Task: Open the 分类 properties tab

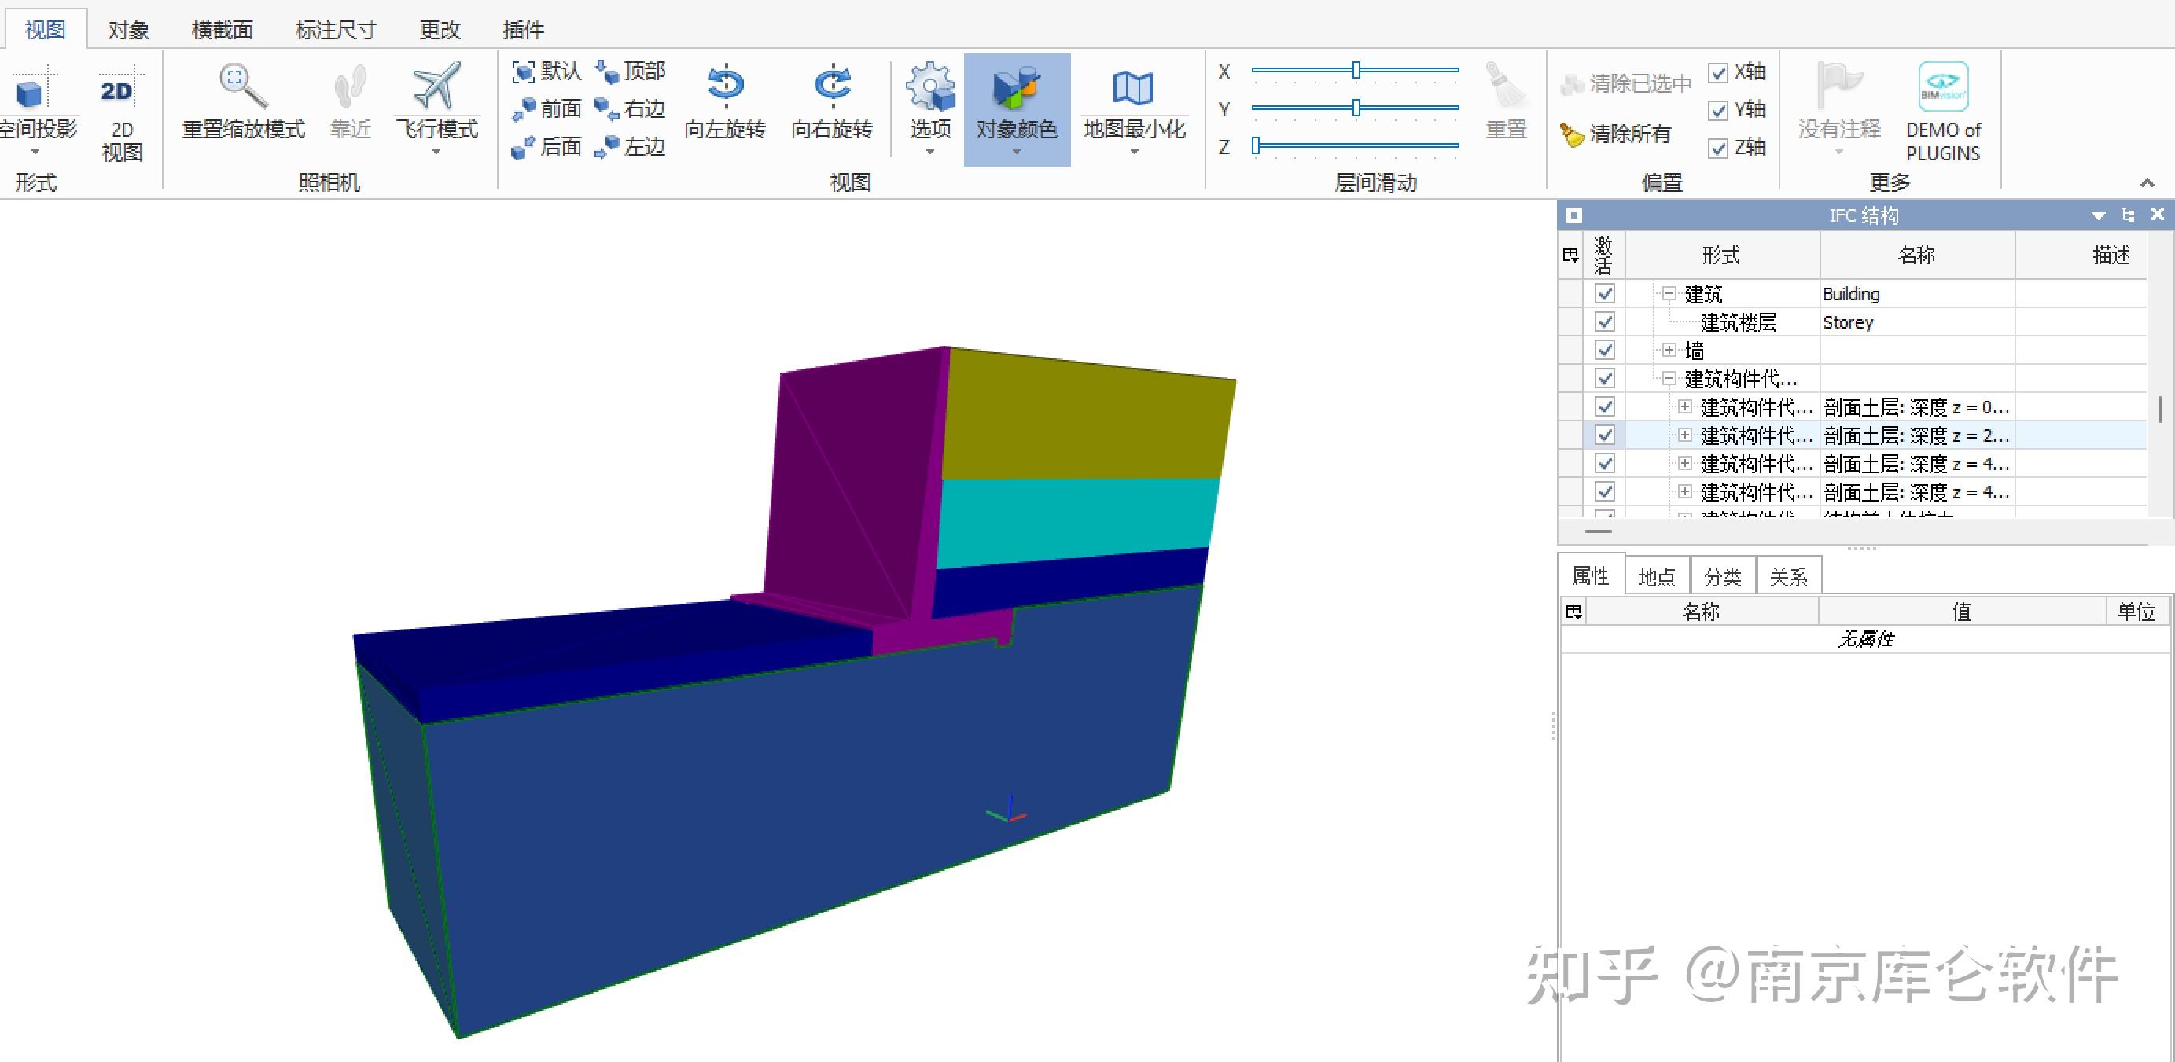Action: [x=1721, y=576]
